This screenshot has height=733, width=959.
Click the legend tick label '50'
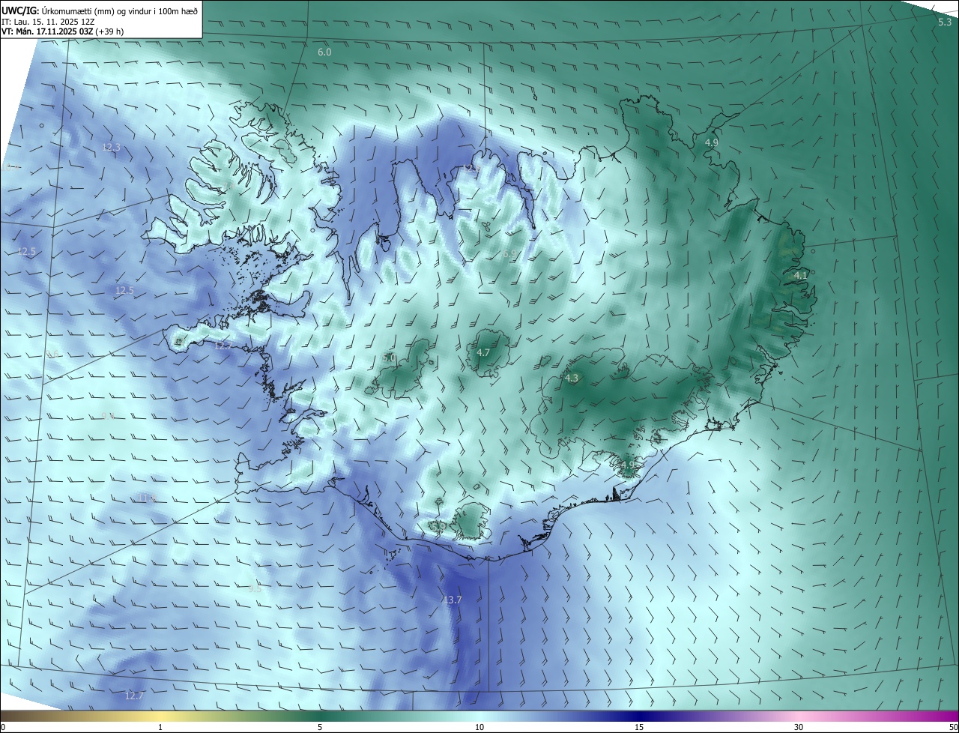click(953, 727)
